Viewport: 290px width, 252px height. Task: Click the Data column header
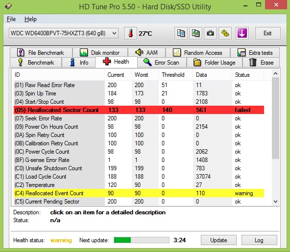click(x=212, y=75)
